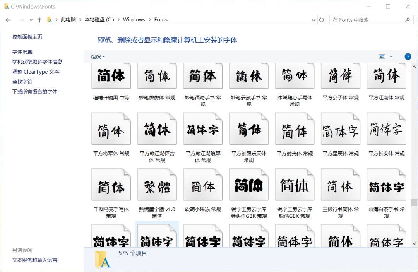418x272 pixels.
Task: Click the help question mark icon
Action: click(x=408, y=56)
